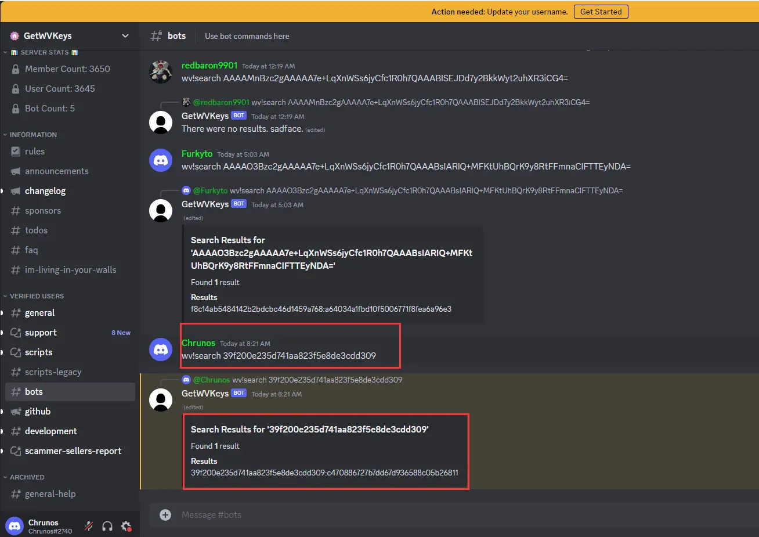Toggle headphones deafen in user panel
Viewport: 759px width, 537px height.
click(107, 526)
